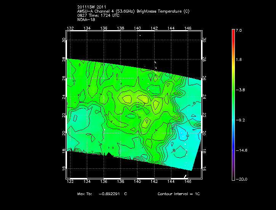Click latitude label 16 on the right axis
Image resolution: width=276 pixels, height=210 pixels.
(x=204, y=168)
